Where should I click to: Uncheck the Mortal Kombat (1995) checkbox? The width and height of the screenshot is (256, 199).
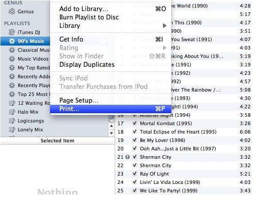tap(135, 123)
